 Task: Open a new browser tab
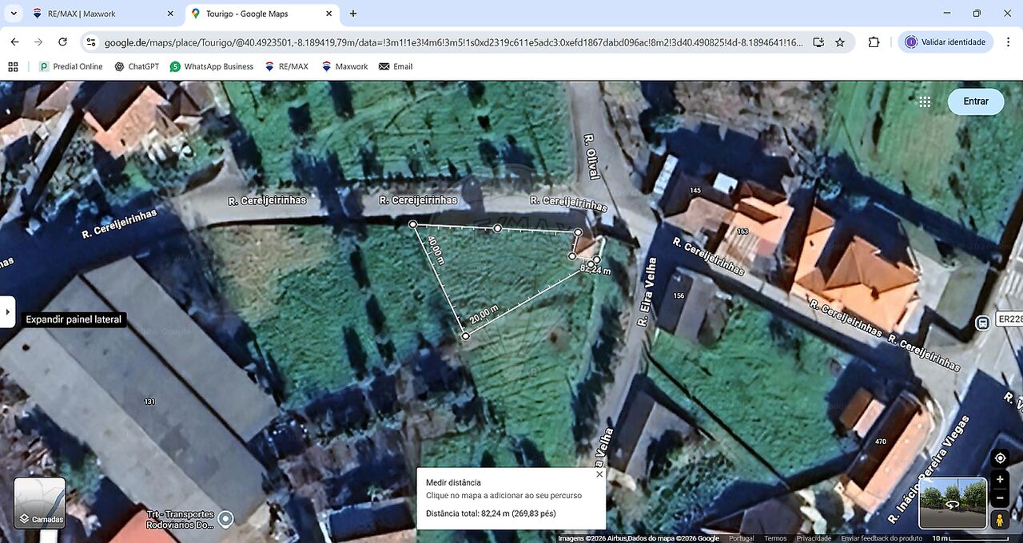pyautogui.click(x=353, y=14)
